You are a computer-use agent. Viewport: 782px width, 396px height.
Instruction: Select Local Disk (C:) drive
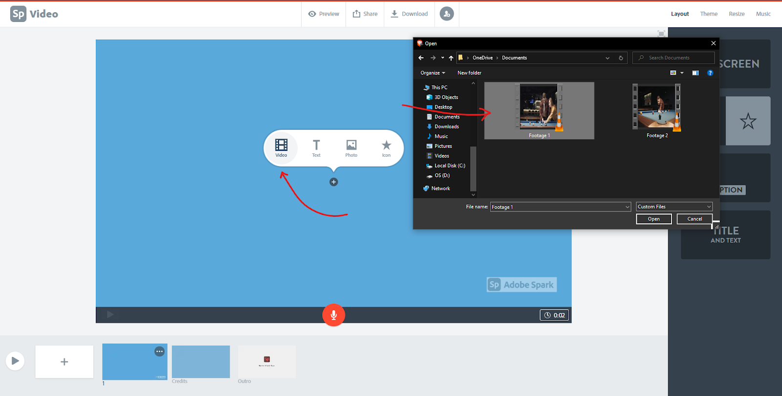pyautogui.click(x=446, y=166)
